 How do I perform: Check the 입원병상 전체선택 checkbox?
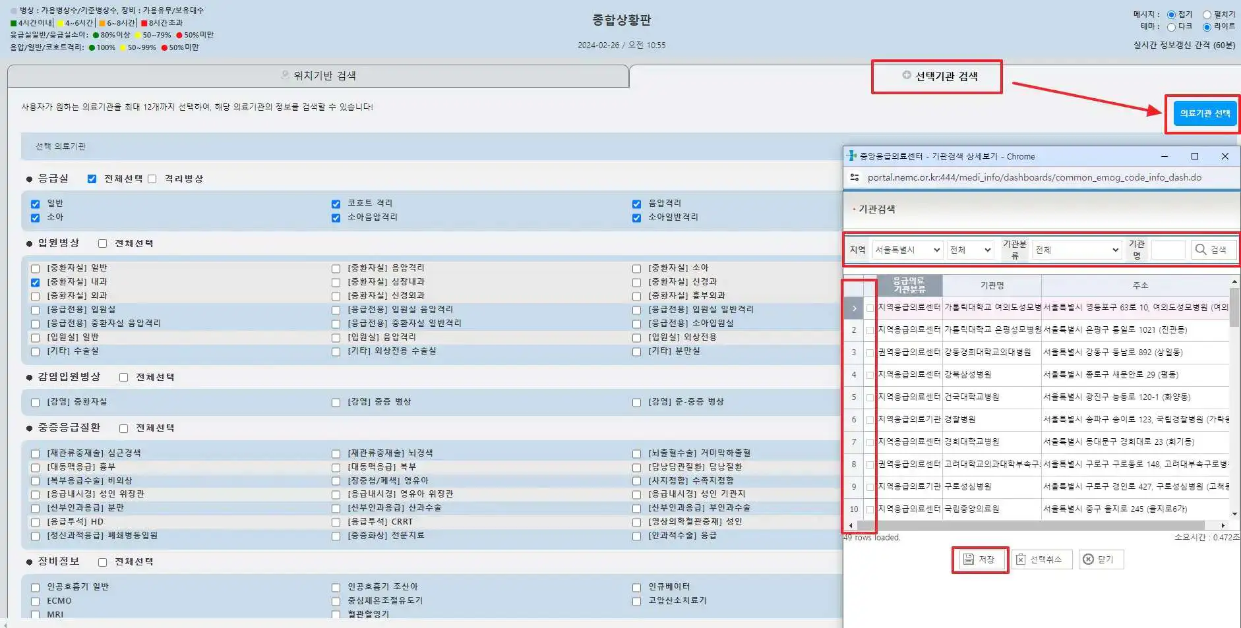click(102, 243)
